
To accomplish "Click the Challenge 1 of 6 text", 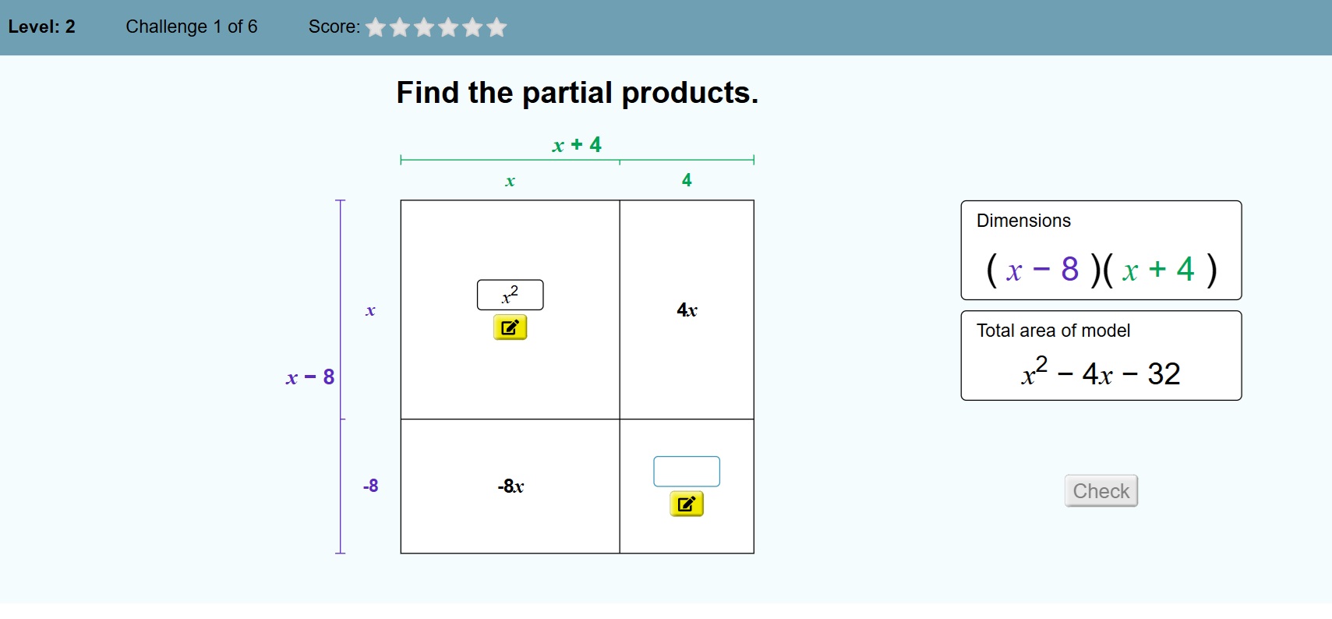I will point(192,27).
